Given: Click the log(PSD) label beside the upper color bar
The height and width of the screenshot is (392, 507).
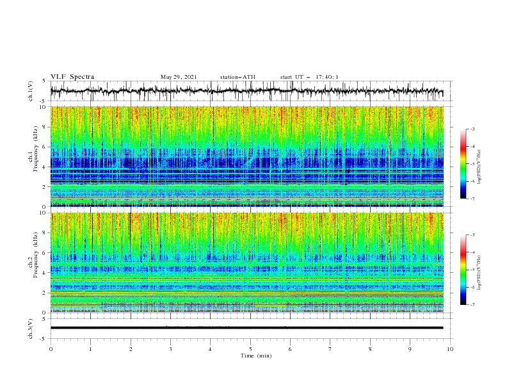Looking at the screenshot, I should (479, 167).
